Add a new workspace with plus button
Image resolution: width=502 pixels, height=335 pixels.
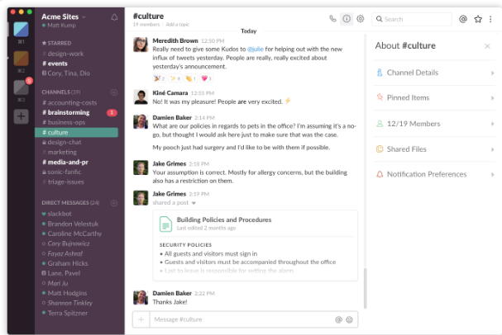21,116
